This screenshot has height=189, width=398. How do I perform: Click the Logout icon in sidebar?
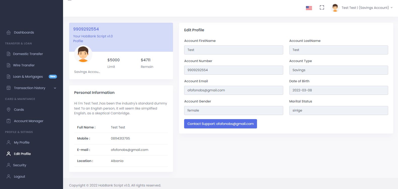click(x=9, y=176)
